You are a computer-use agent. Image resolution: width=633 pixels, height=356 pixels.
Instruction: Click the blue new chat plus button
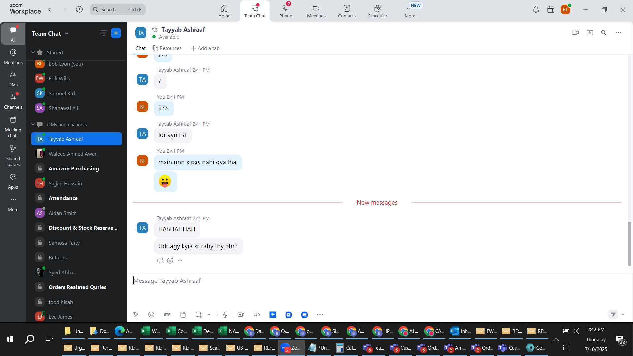click(116, 33)
